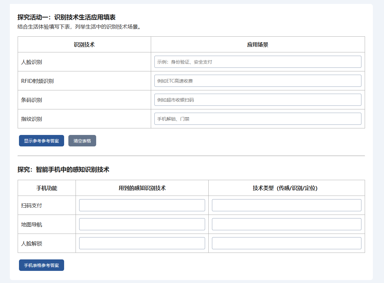
Task: Click the 手机功能 column header
Action: [47, 188]
